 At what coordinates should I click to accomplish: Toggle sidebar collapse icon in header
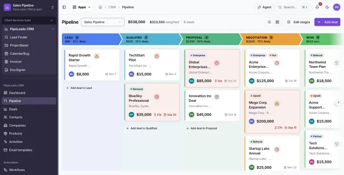64,7
